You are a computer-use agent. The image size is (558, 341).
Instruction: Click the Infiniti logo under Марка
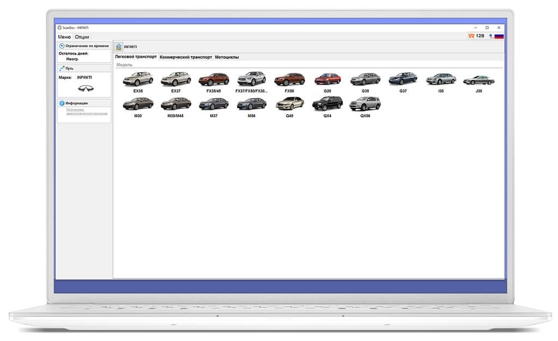point(86,88)
